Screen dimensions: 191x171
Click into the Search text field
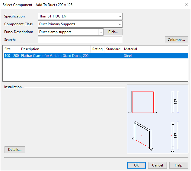[80, 40]
